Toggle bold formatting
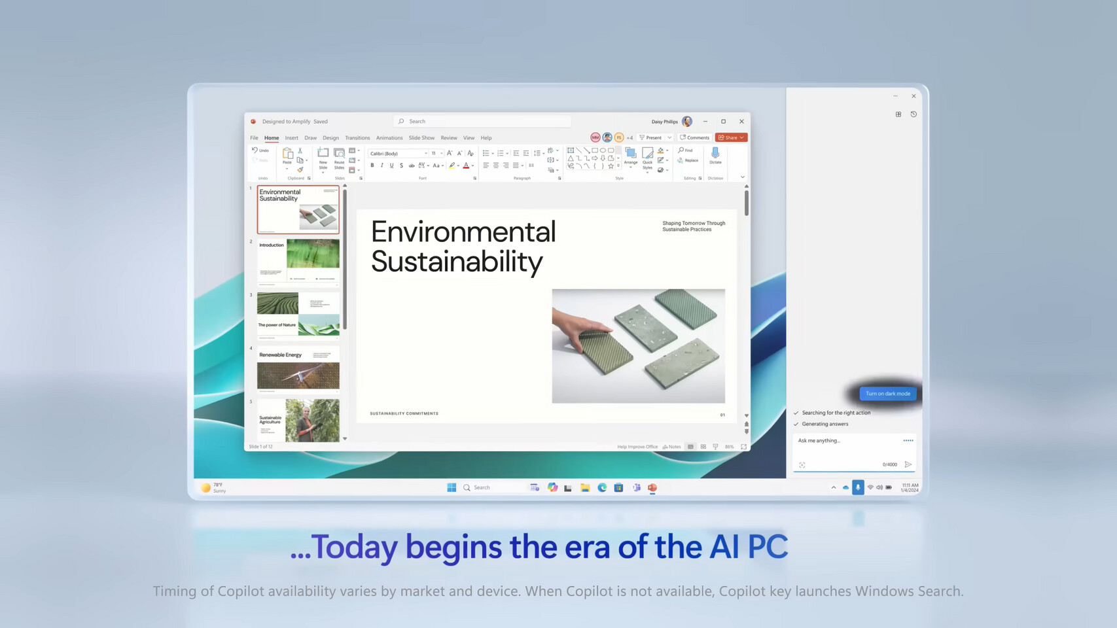Screen dimensions: 1117x628 372,166
